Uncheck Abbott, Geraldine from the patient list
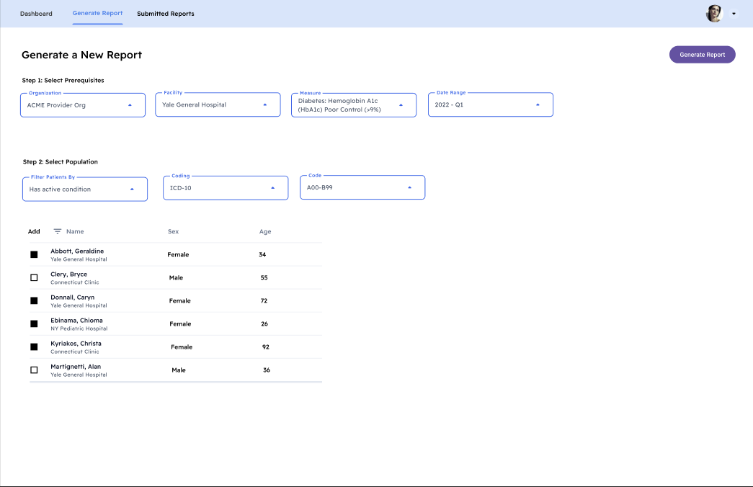 pyautogui.click(x=33, y=254)
